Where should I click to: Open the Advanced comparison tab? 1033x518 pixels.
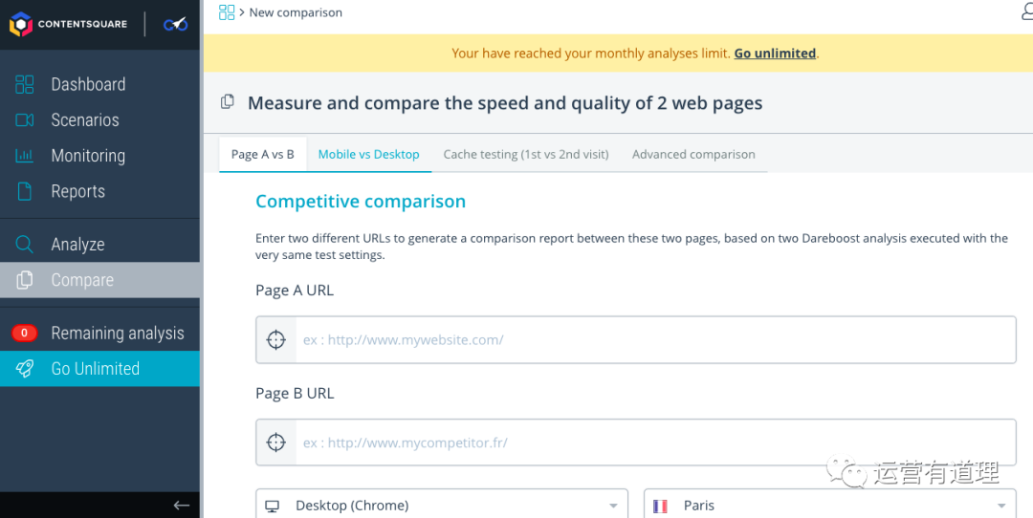coord(693,154)
